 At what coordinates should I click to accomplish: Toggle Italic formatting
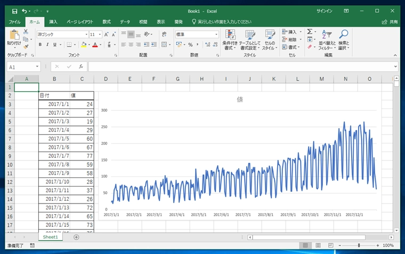pyautogui.click(x=47, y=45)
